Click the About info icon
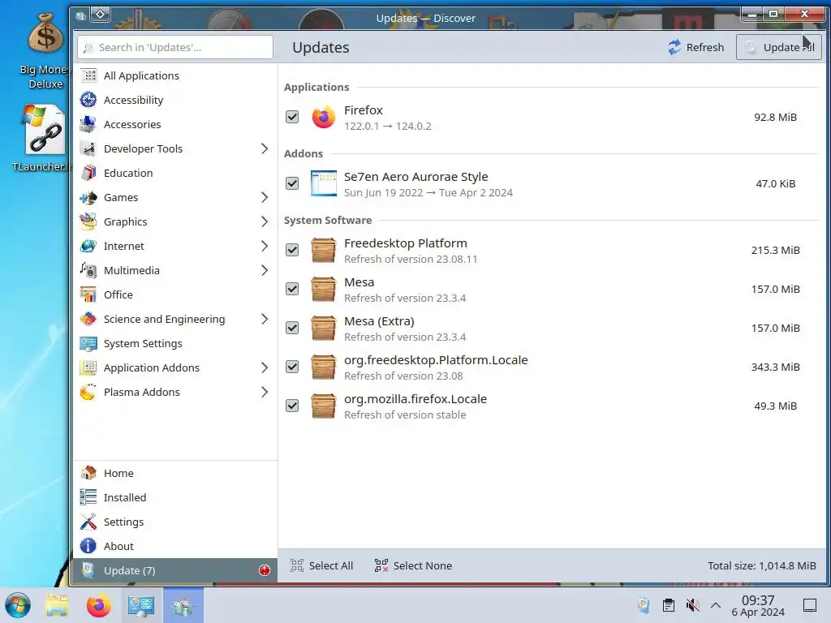This screenshot has height=623, width=831. [88, 546]
